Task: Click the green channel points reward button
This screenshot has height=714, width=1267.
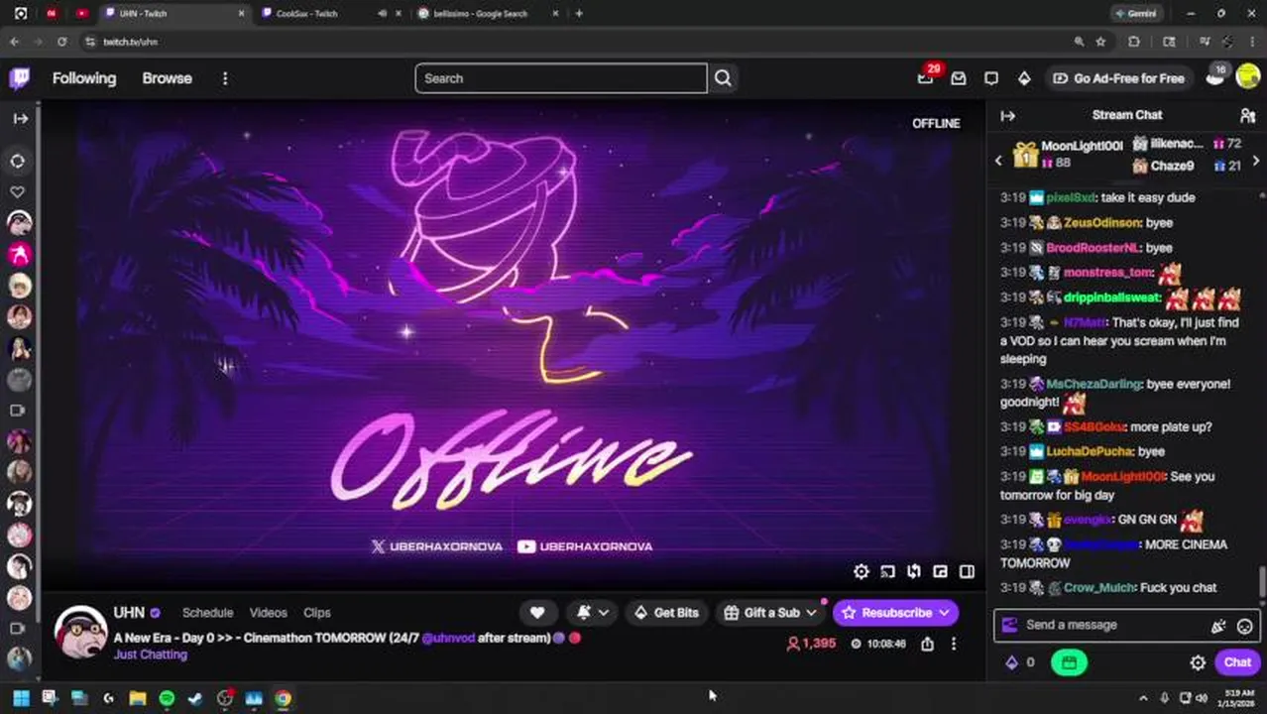Action: [1069, 662]
